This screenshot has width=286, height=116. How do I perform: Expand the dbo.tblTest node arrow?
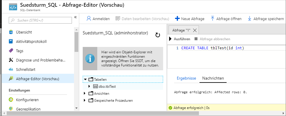coord(89,86)
